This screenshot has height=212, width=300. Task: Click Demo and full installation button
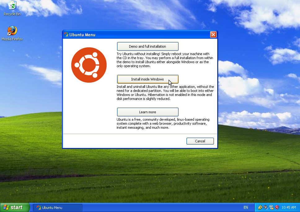click(x=148, y=46)
